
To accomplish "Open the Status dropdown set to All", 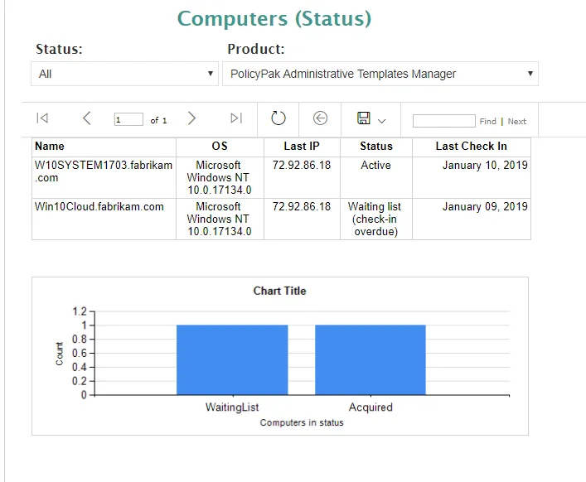I will (x=126, y=74).
